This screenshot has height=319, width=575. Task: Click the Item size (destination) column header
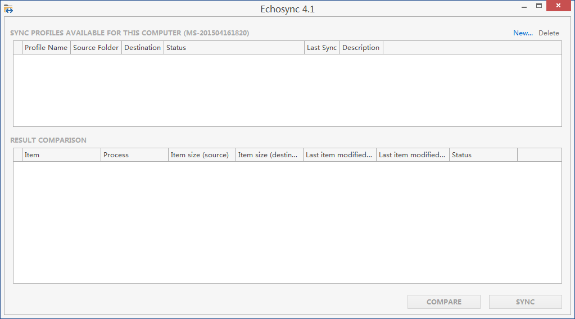coord(269,155)
